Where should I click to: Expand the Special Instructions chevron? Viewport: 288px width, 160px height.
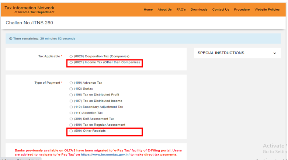coord(274,53)
